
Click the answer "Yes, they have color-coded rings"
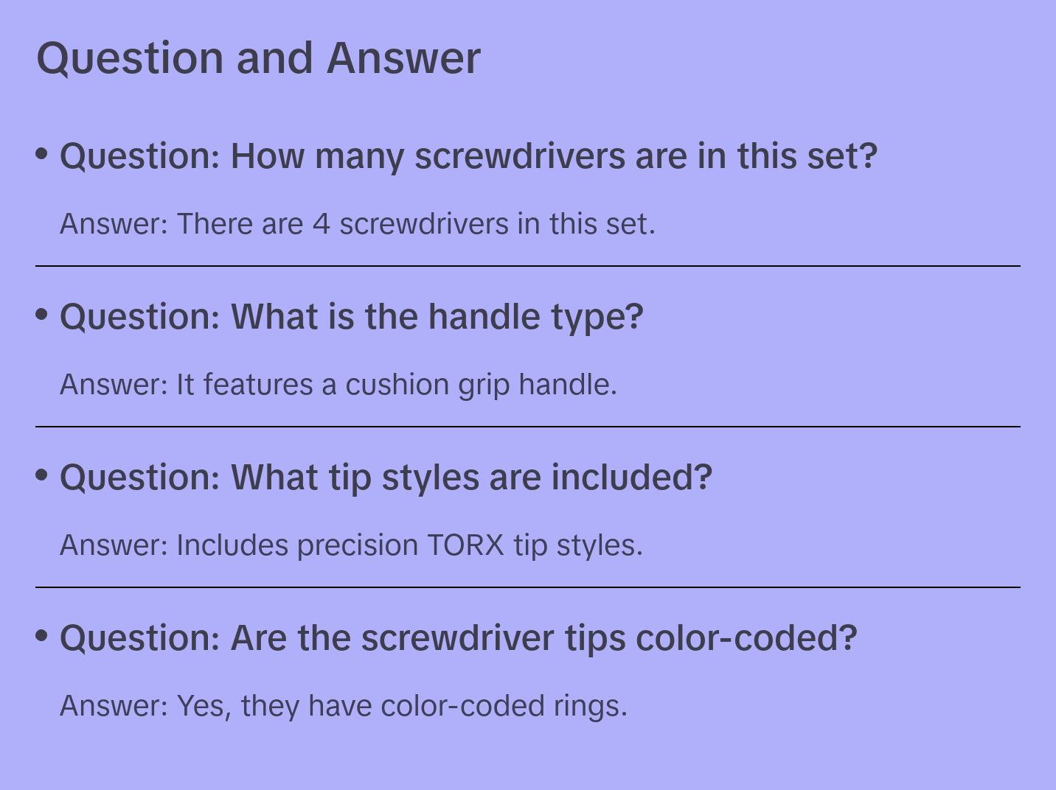pos(344,706)
